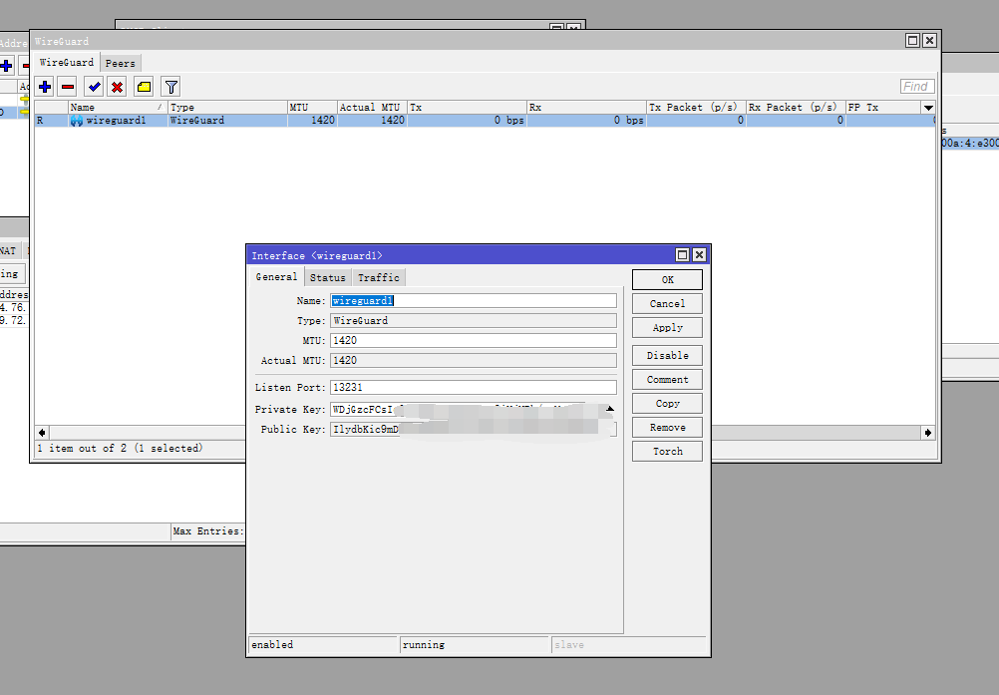This screenshot has height=695, width=999.
Task: Maximize the Interface wireguard1 dialog
Action: pos(683,255)
